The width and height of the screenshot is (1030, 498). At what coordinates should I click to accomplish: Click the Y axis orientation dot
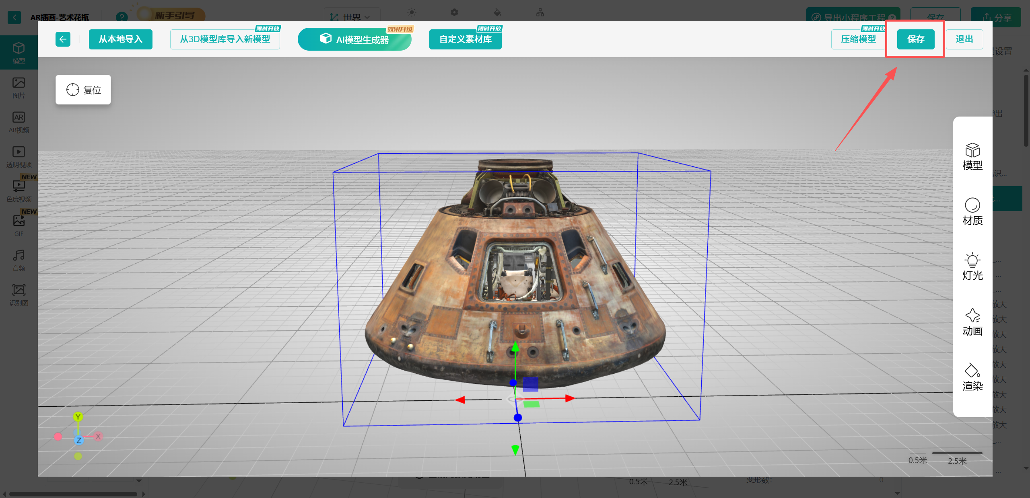click(x=78, y=417)
